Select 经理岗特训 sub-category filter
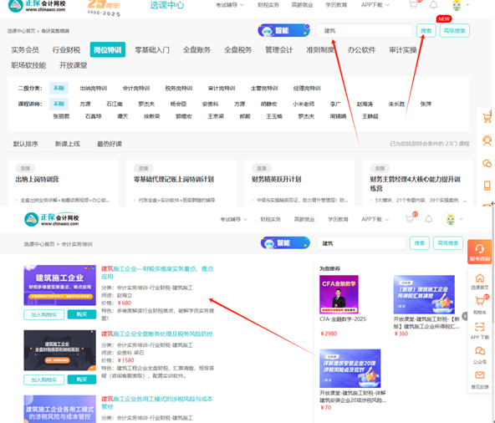The height and width of the screenshot is (423, 495). [x=307, y=88]
